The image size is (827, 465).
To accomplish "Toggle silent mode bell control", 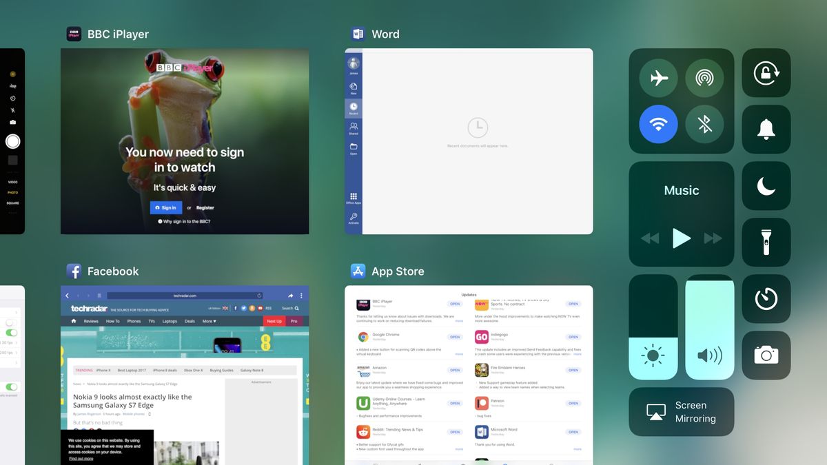I will [766, 129].
